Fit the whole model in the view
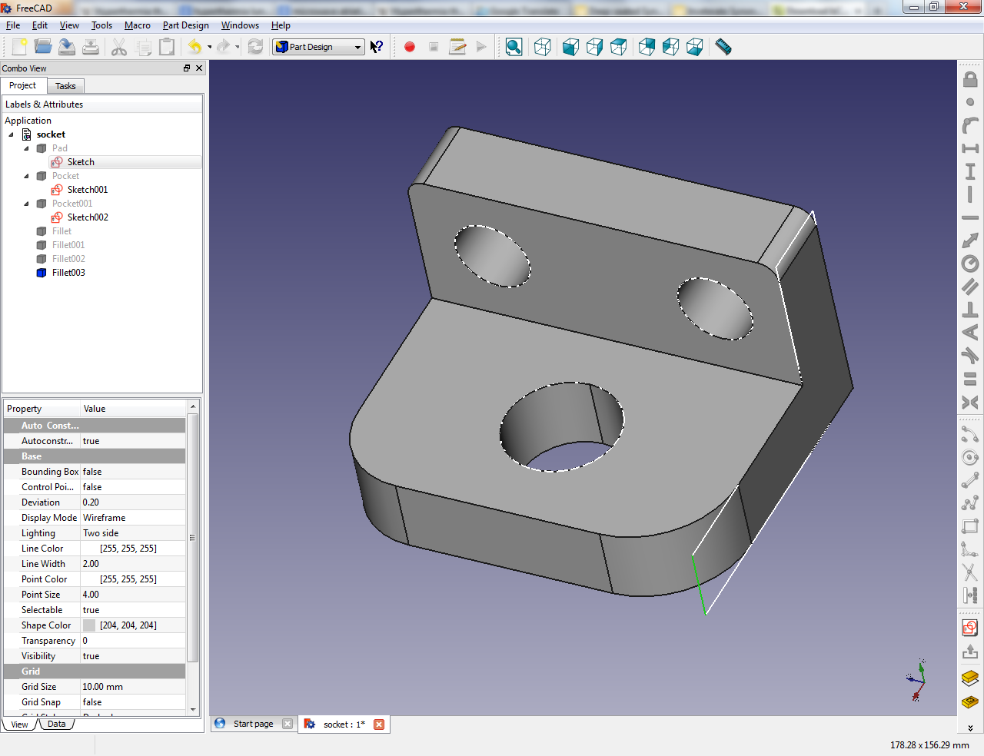 (514, 46)
